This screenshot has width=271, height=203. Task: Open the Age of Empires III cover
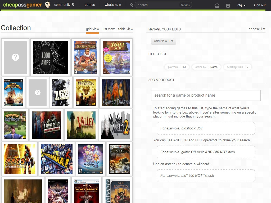click(118, 191)
